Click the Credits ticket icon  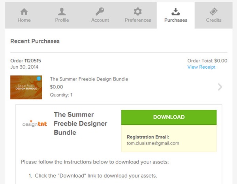tap(214, 11)
